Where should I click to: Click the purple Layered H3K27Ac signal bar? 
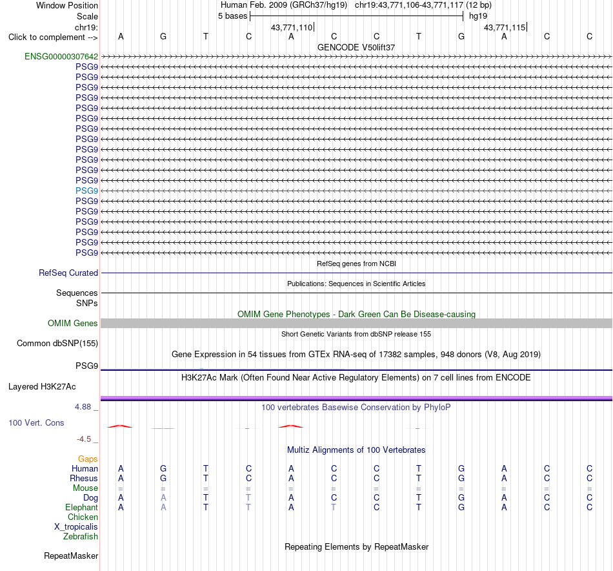356,398
